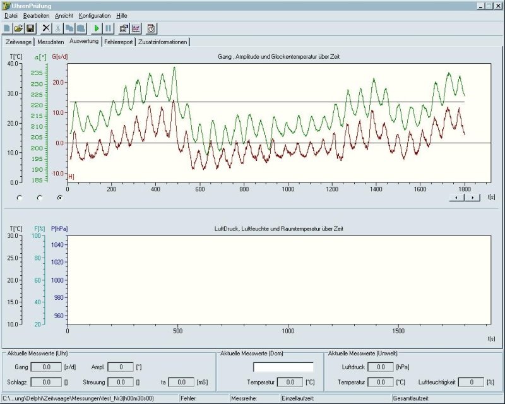The image size is (505, 404).
Task: Click the empty Dom text field
Action: pos(283,367)
